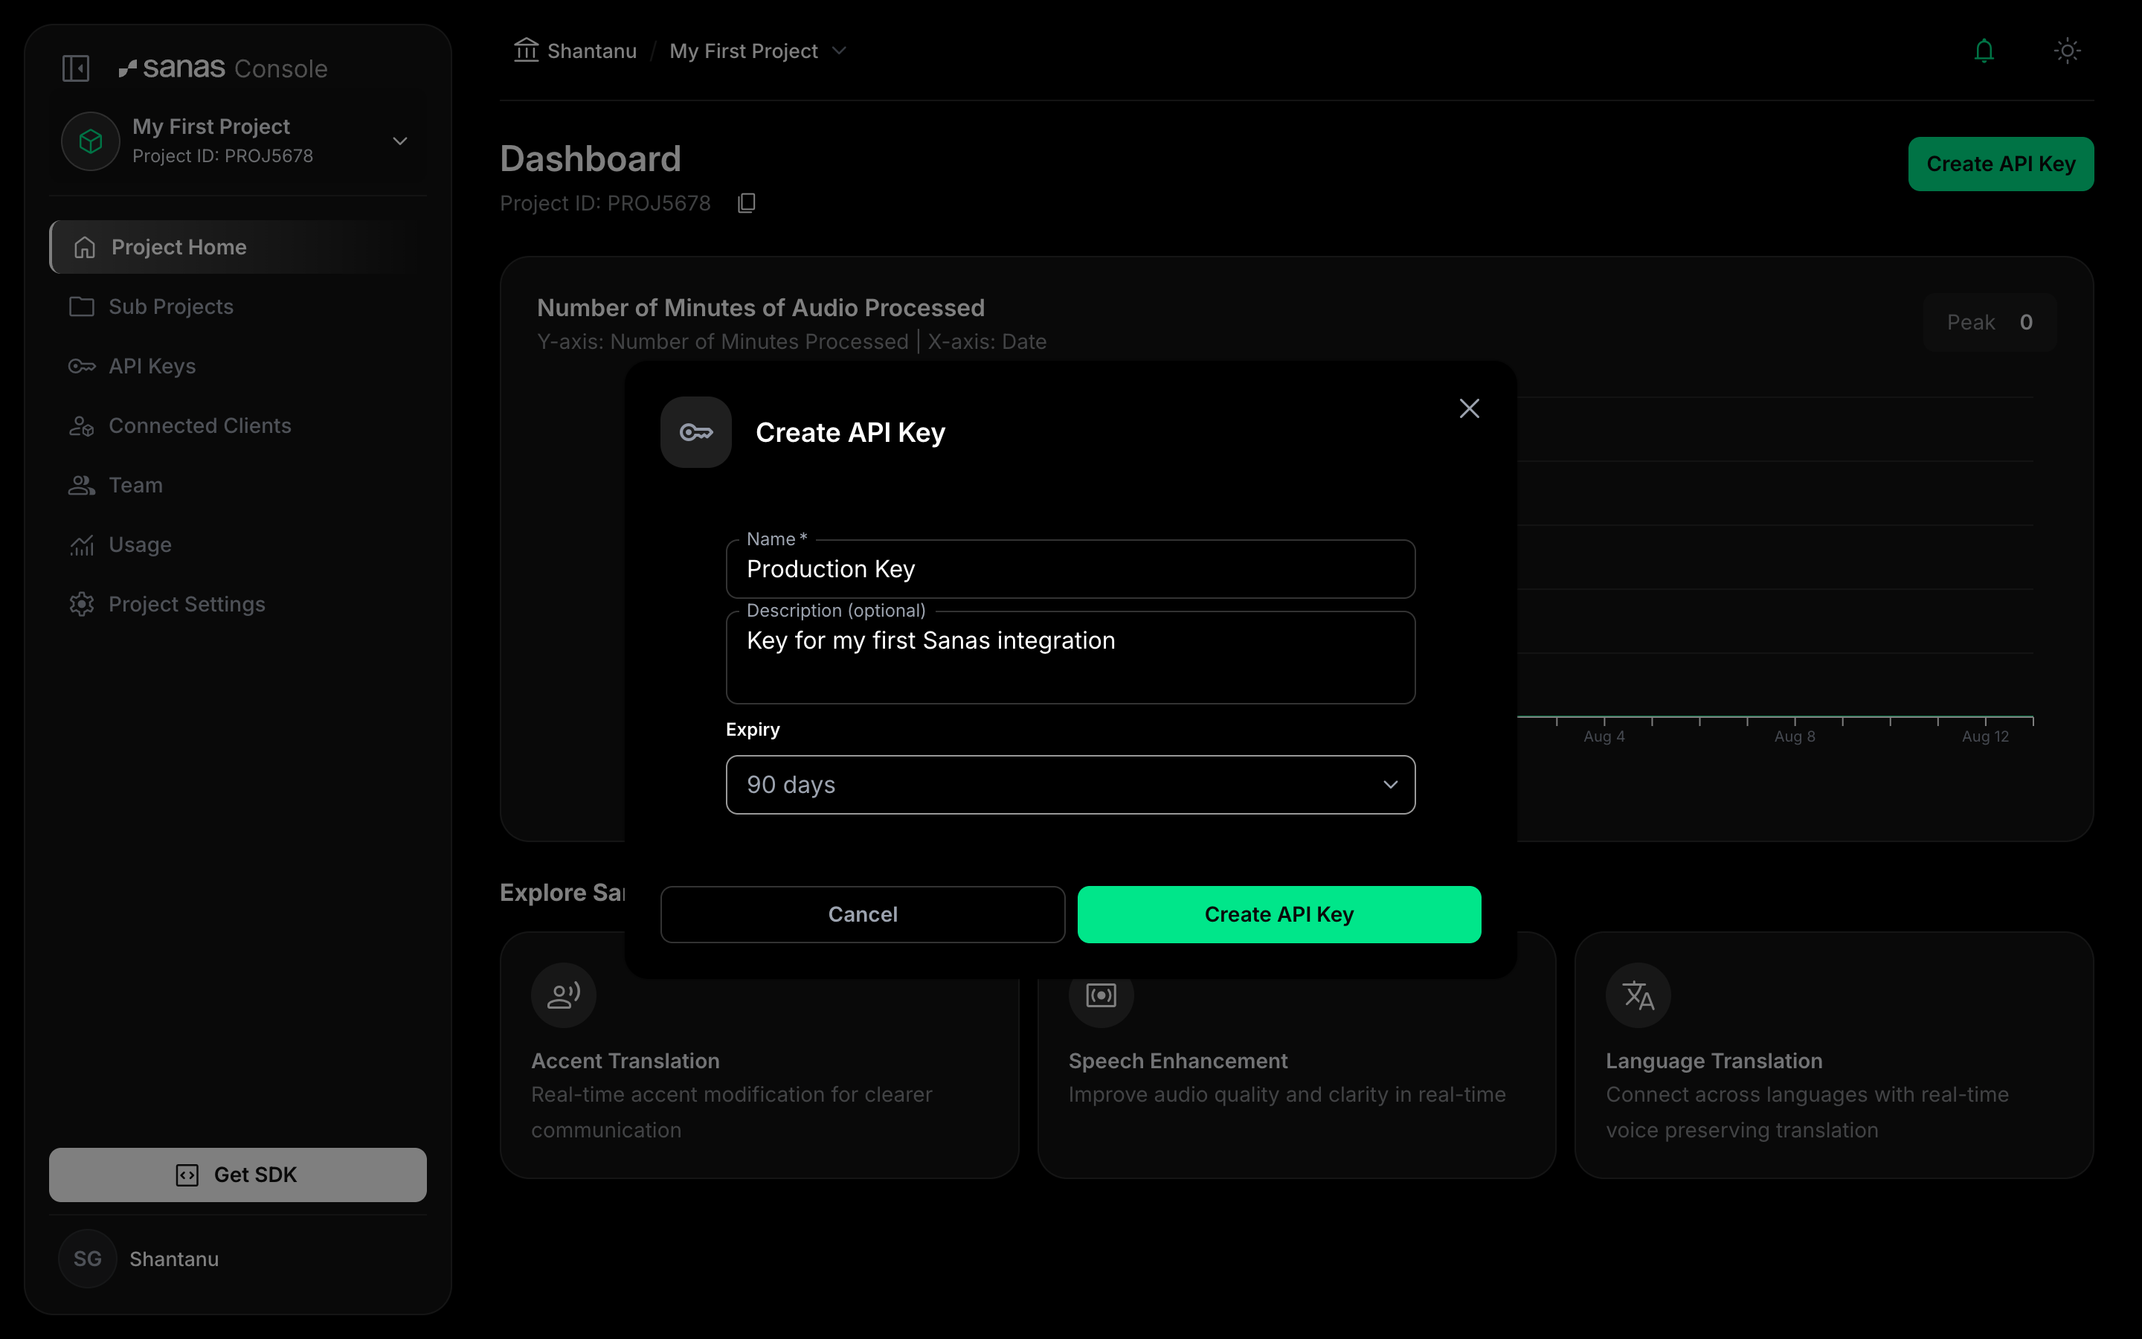
Task: Confirm with green Create API Key button
Action: (1279, 914)
